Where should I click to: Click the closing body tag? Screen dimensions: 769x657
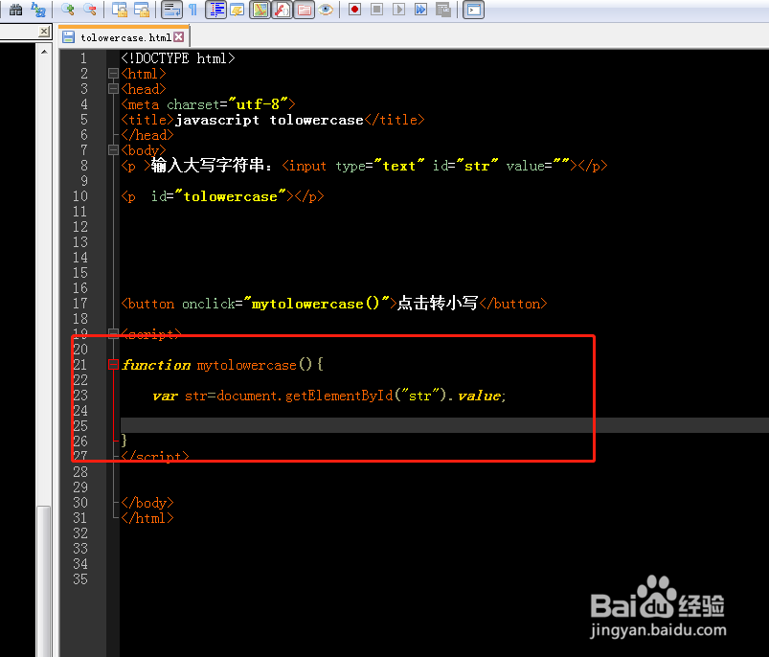point(147,503)
